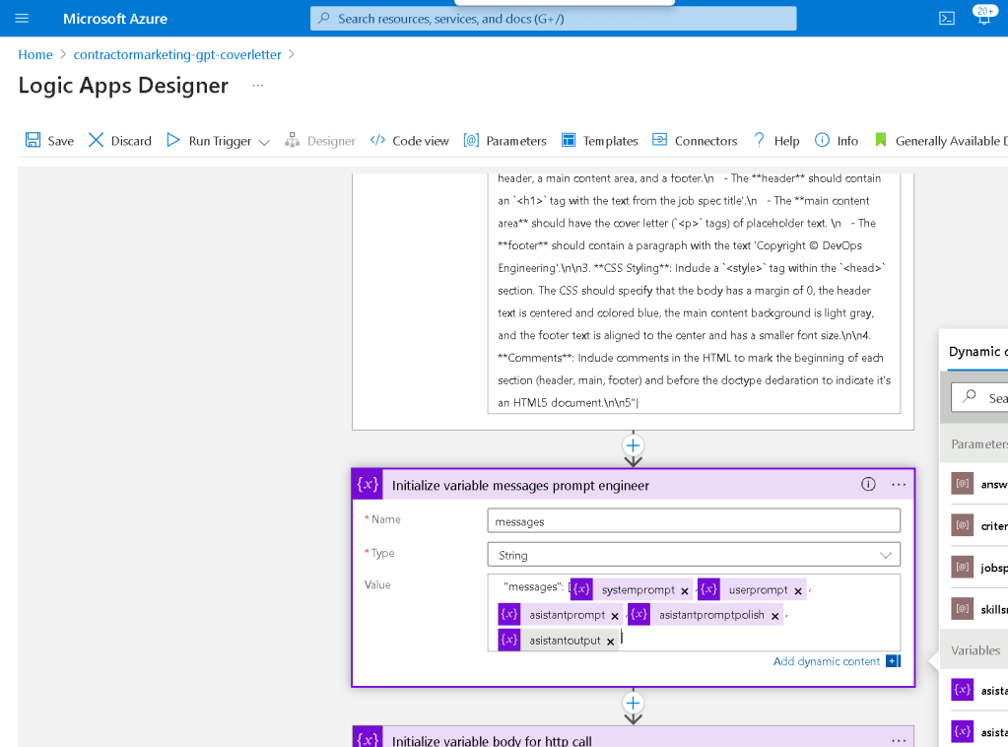Click the Generally Available bookmark item

click(x=940, y=141)
